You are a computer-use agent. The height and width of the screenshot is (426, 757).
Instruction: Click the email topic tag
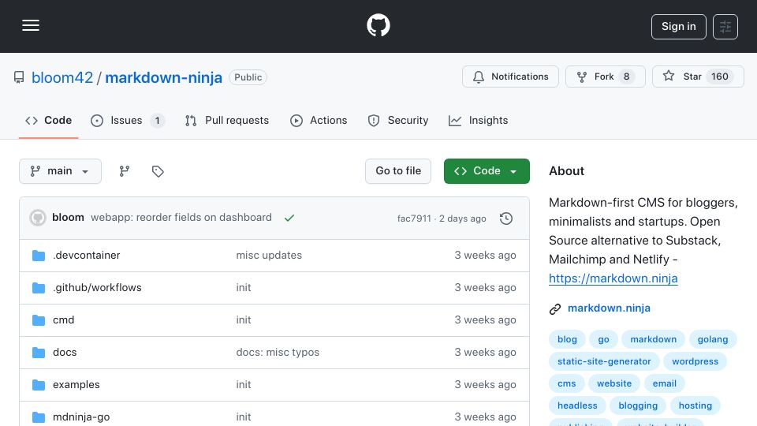(x=664, y=383)
